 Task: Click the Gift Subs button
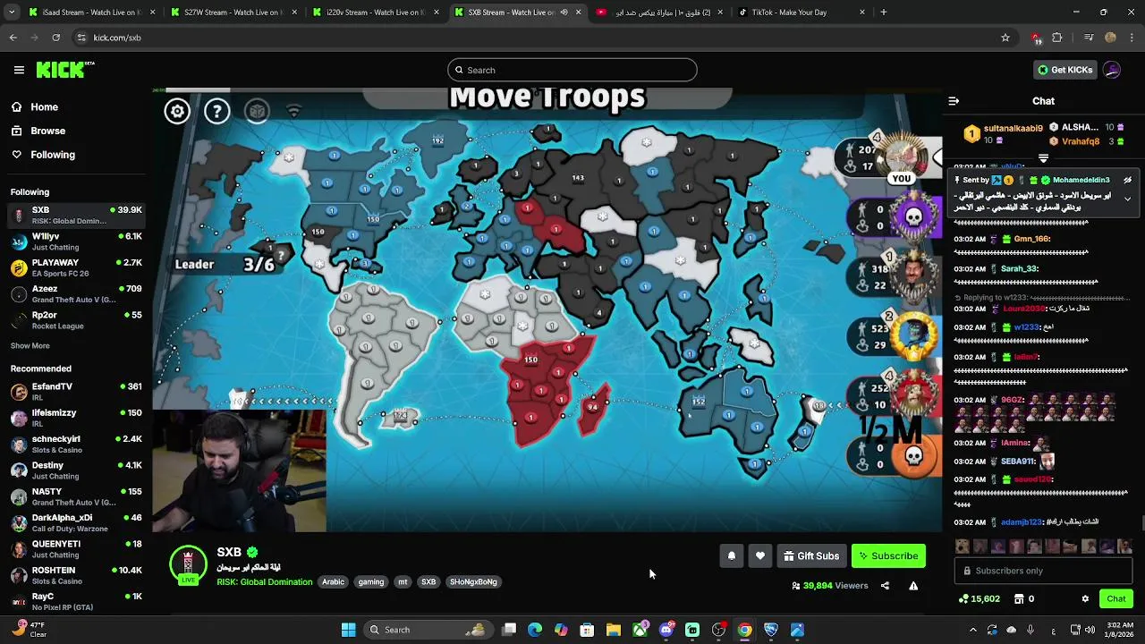pyautogui.click(x=811, y=555)
